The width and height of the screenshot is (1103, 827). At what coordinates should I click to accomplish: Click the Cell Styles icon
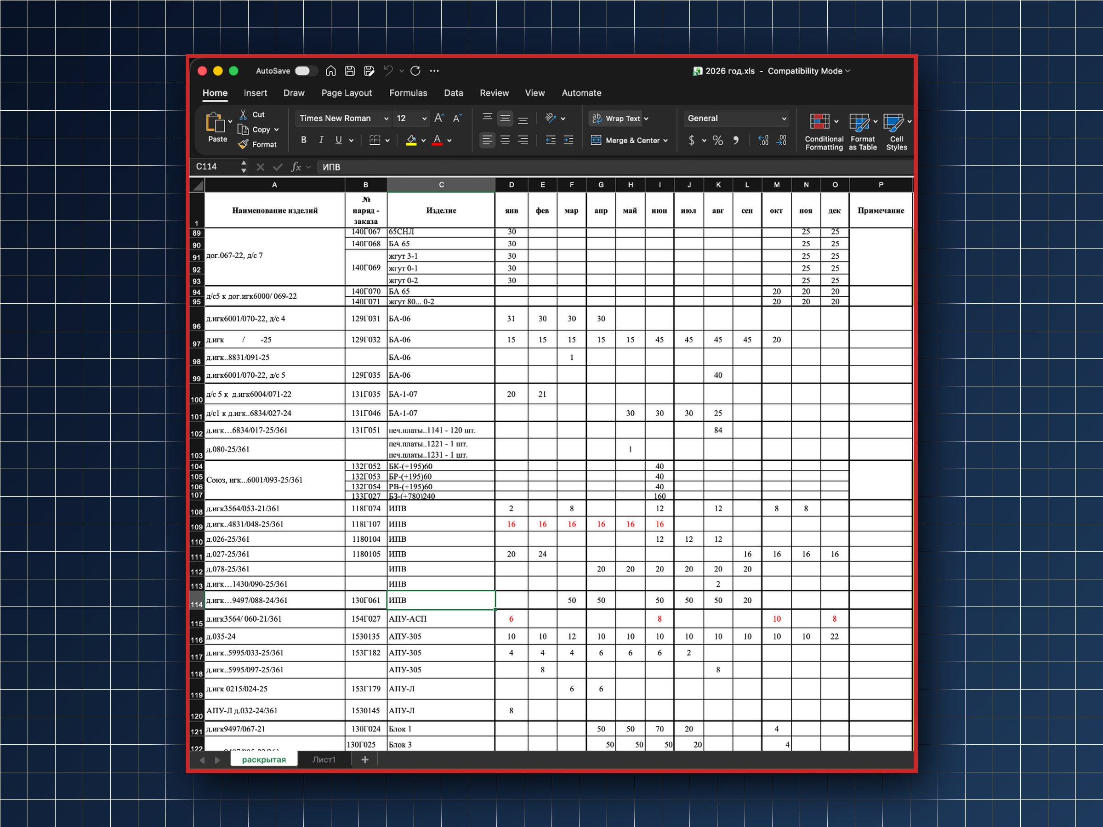[x=893, y=122]
